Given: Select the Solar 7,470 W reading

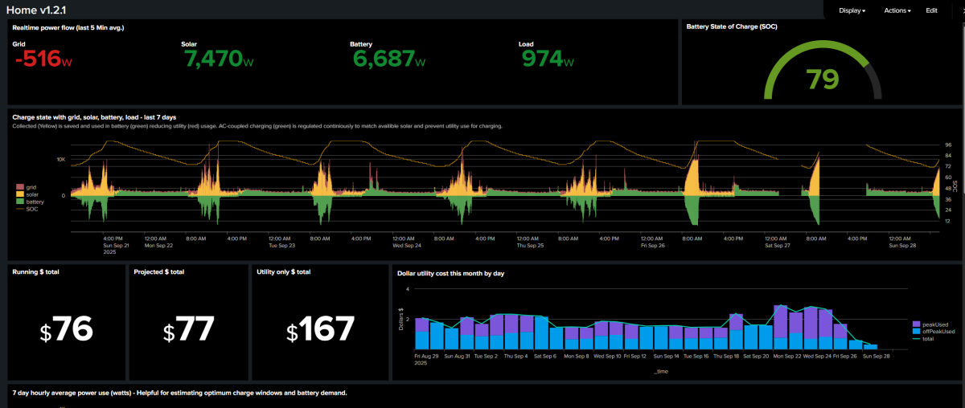Looking at the screenshot, I should pos(219,60).
